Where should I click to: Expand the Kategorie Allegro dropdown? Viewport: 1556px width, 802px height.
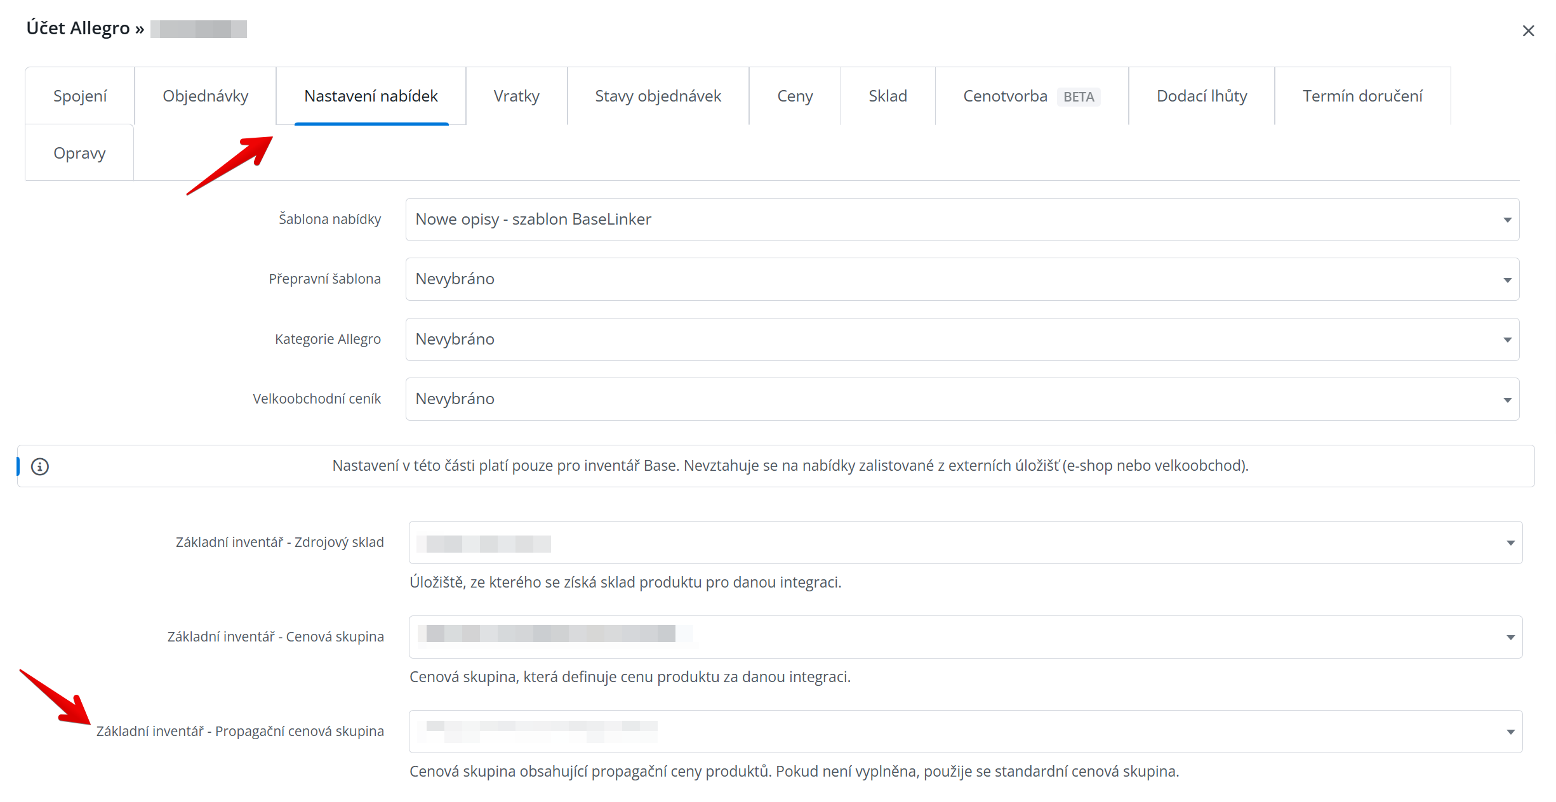click(962, 339)
